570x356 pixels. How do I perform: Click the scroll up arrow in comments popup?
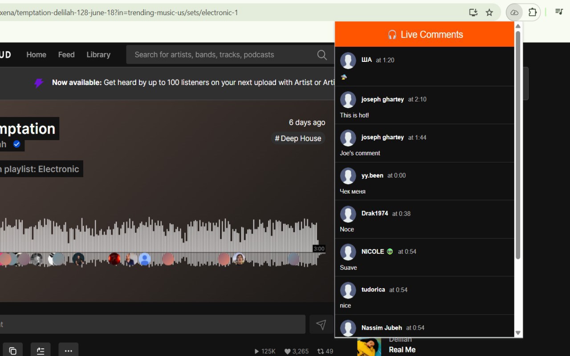(518, 26)
